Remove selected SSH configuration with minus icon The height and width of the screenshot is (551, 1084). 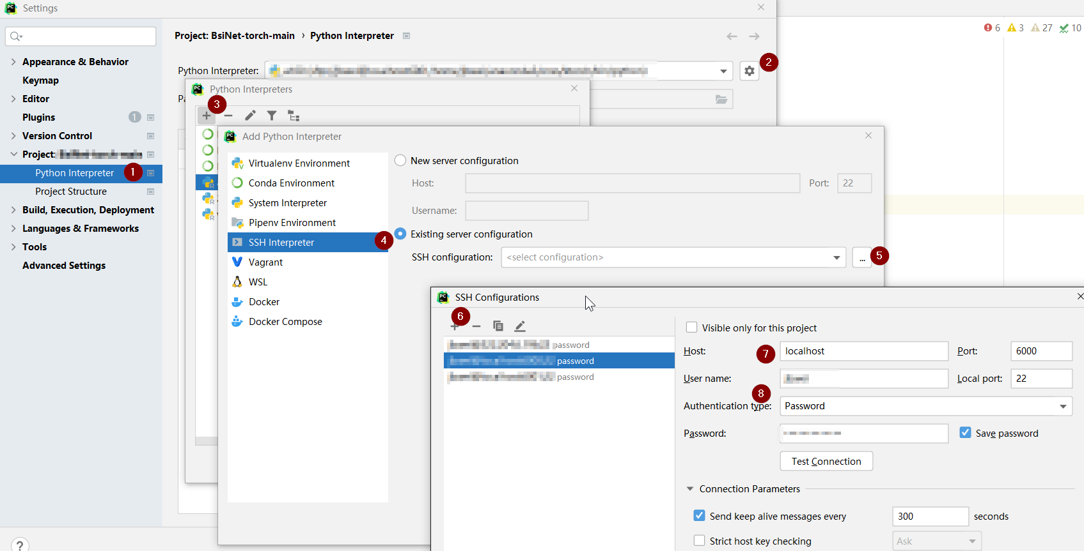pyautogui.click(x=476, y=326)
